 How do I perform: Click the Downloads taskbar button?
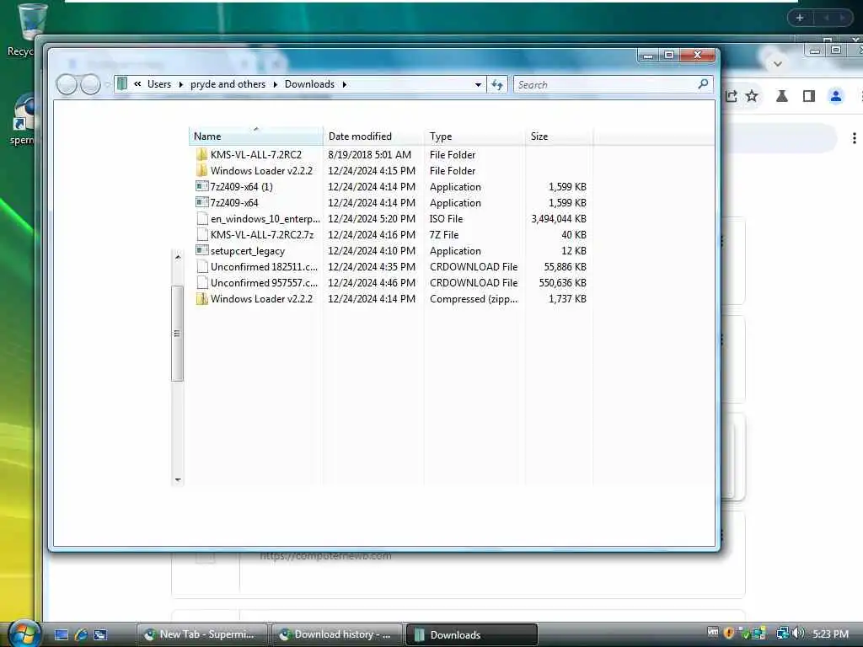tap(472, 634)
